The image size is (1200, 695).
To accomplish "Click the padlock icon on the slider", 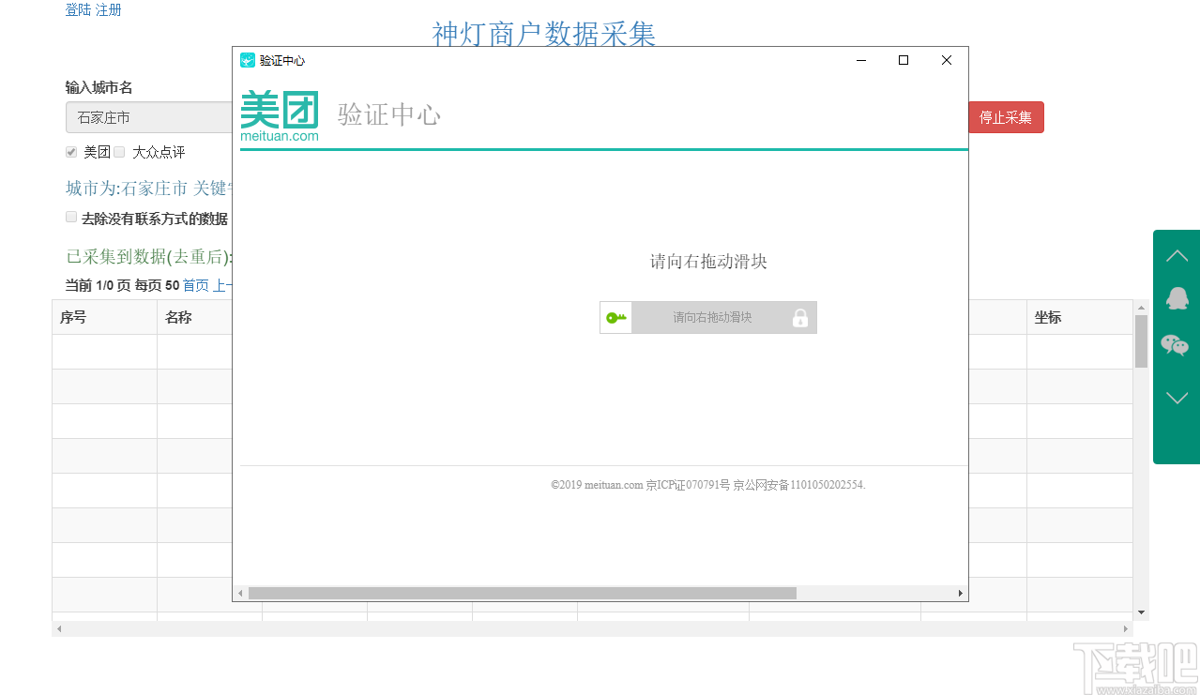I will (800, 318).
